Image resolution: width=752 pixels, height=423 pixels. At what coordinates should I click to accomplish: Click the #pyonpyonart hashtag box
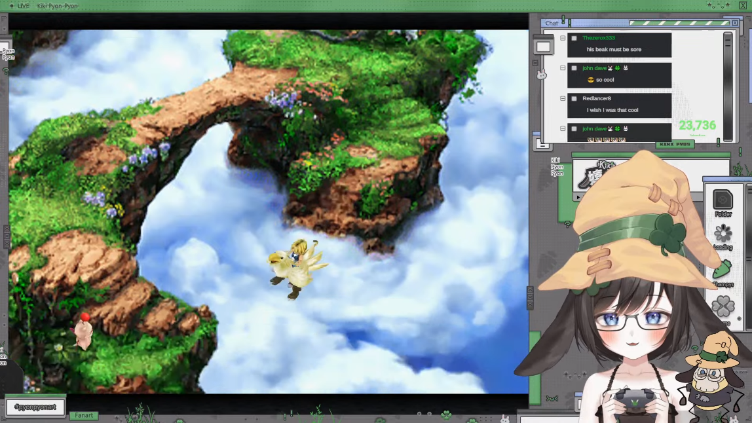coord(35,407)
